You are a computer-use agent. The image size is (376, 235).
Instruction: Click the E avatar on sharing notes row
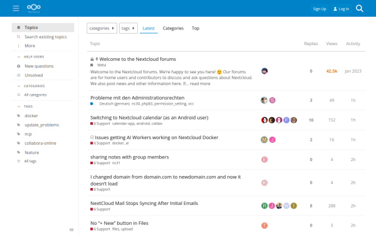(264, 159)
